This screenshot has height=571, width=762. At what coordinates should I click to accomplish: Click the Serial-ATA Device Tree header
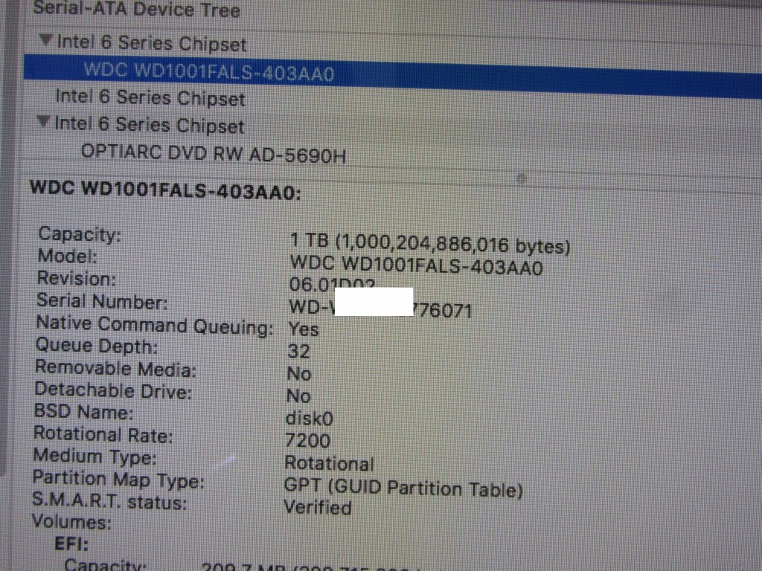pos(136,9)
